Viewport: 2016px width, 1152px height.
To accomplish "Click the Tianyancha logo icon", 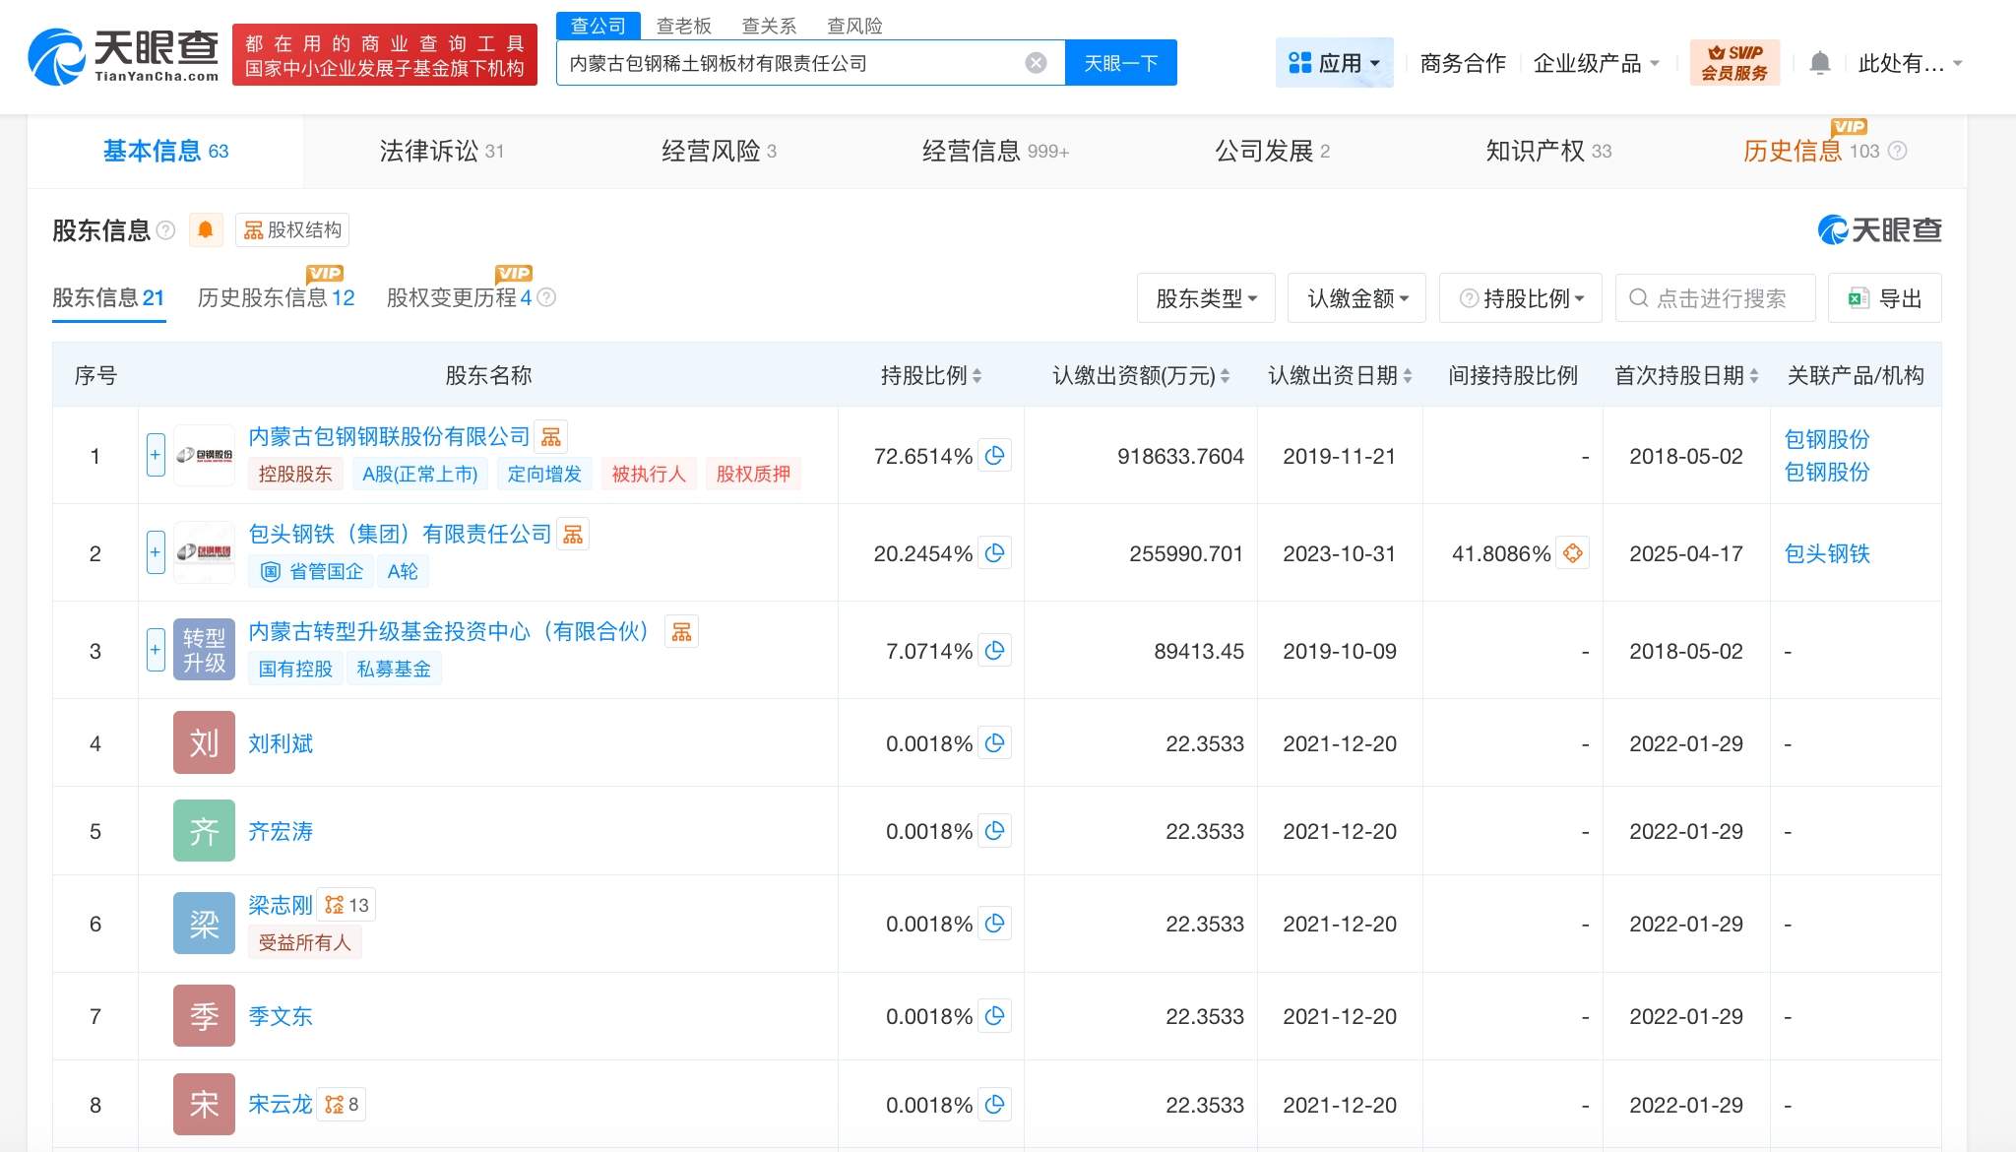I will (59, 56).
